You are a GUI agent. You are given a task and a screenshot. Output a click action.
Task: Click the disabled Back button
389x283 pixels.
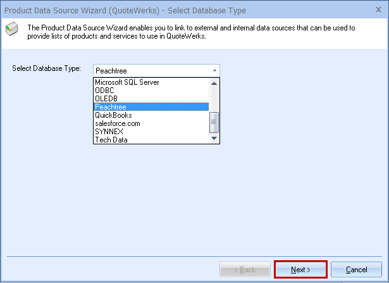[x=245, y=269]
